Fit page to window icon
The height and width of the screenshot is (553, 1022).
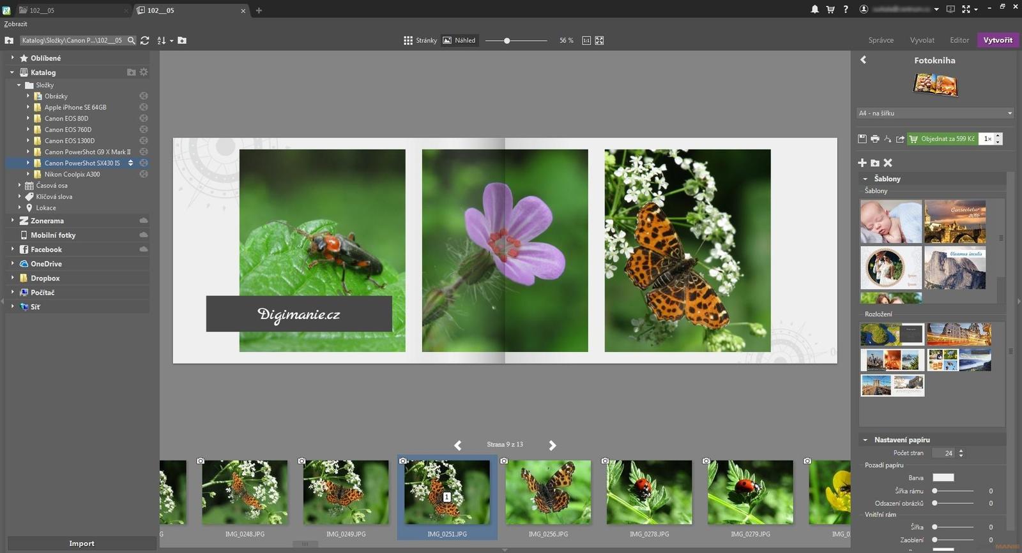(x=599, y=40)
